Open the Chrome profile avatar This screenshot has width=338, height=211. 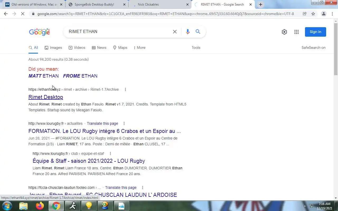[x=323, y=14]
